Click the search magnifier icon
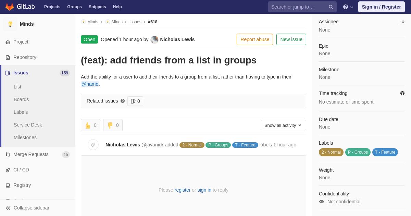Image resolution: width=411 pixels, height=216 pixels. (x=331, y=7)
